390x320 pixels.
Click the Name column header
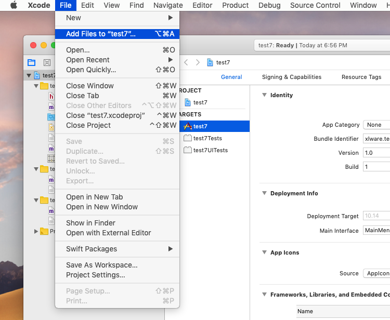[343, 311]
